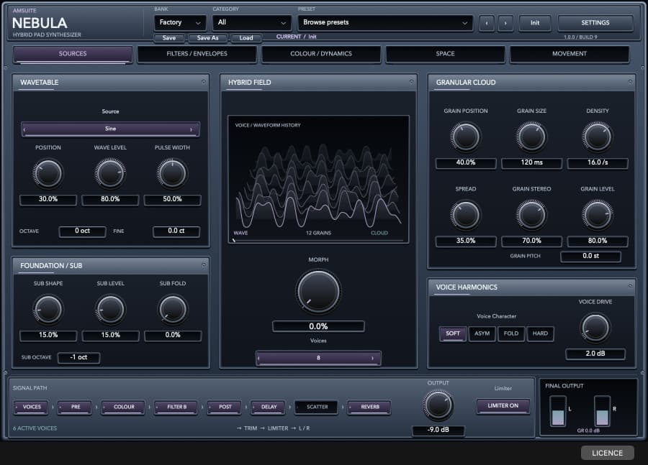Click the Grain Stereo knob
The height and width of the screenshot is (465, 648).
point(531,215)
